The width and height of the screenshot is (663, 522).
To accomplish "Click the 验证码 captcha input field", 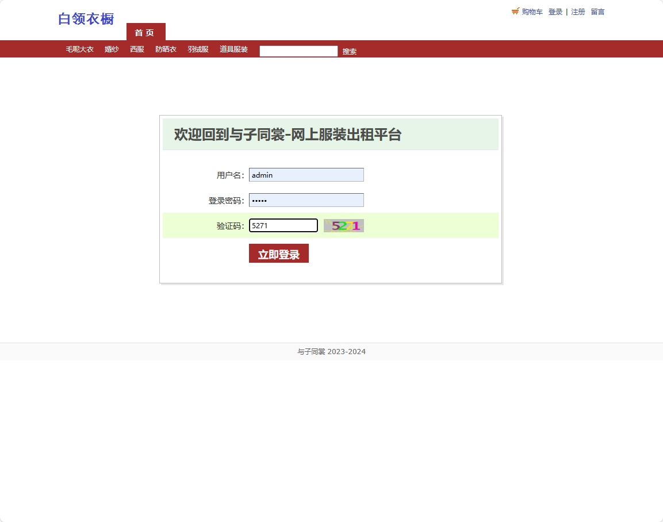I will 283,225.
